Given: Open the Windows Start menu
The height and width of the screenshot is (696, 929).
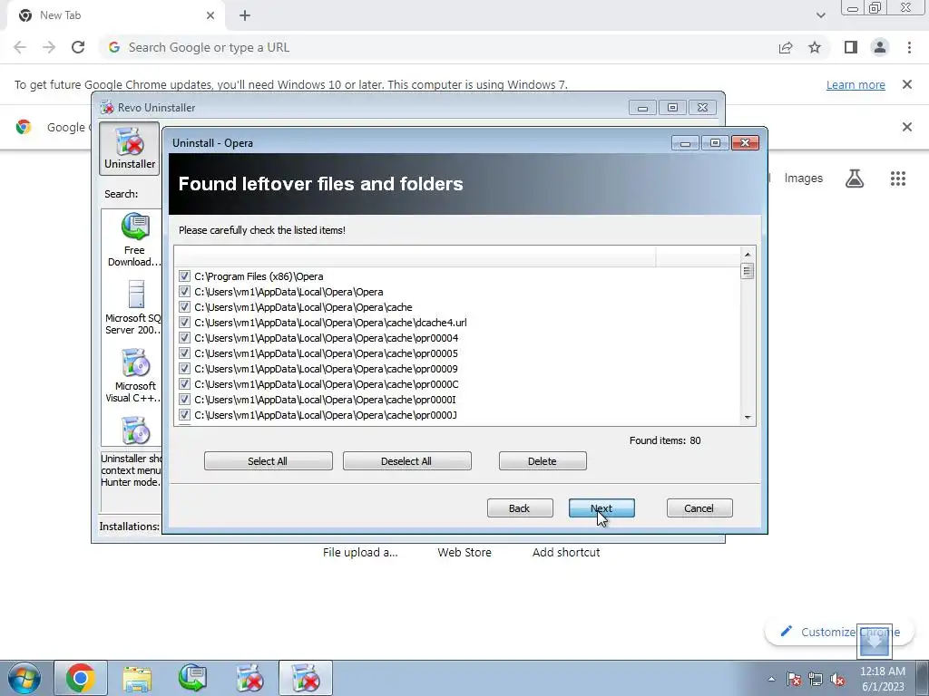Looking at the screenshot, I should pyautogui.click(x=24, y=678).
